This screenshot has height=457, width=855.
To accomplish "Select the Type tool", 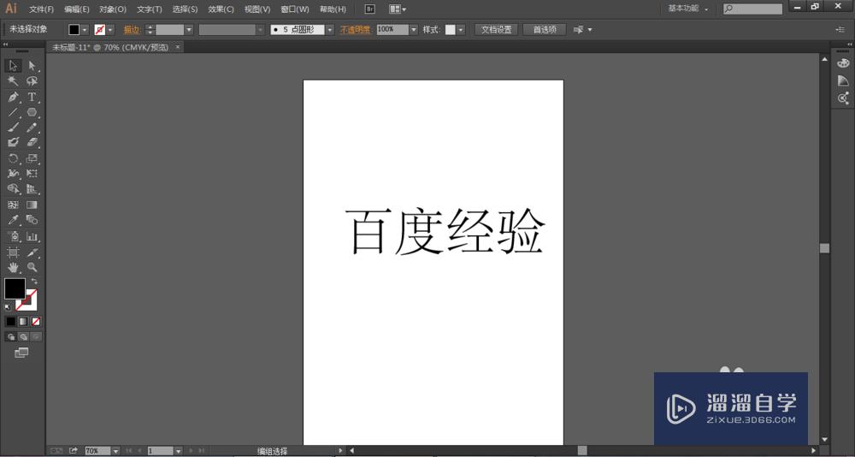I will pos(32,98).
